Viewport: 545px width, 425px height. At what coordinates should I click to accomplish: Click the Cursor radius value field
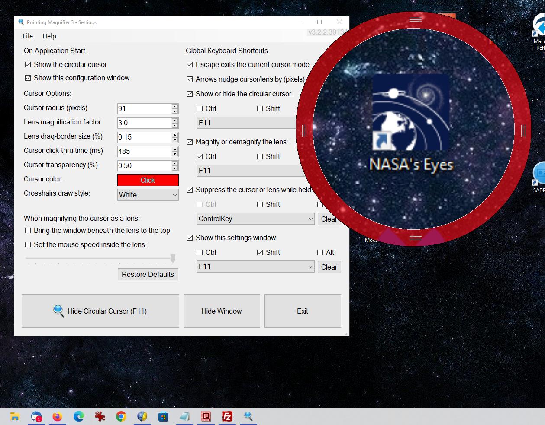[x=145, y=108]
